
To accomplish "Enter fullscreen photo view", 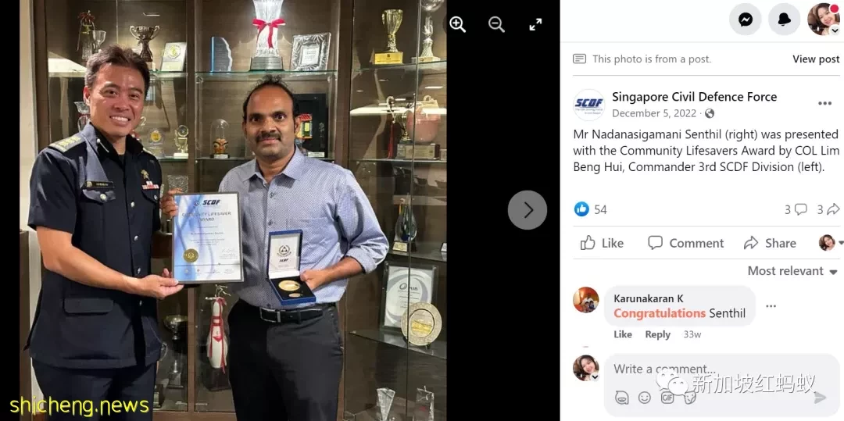I will tap(535, 24).
